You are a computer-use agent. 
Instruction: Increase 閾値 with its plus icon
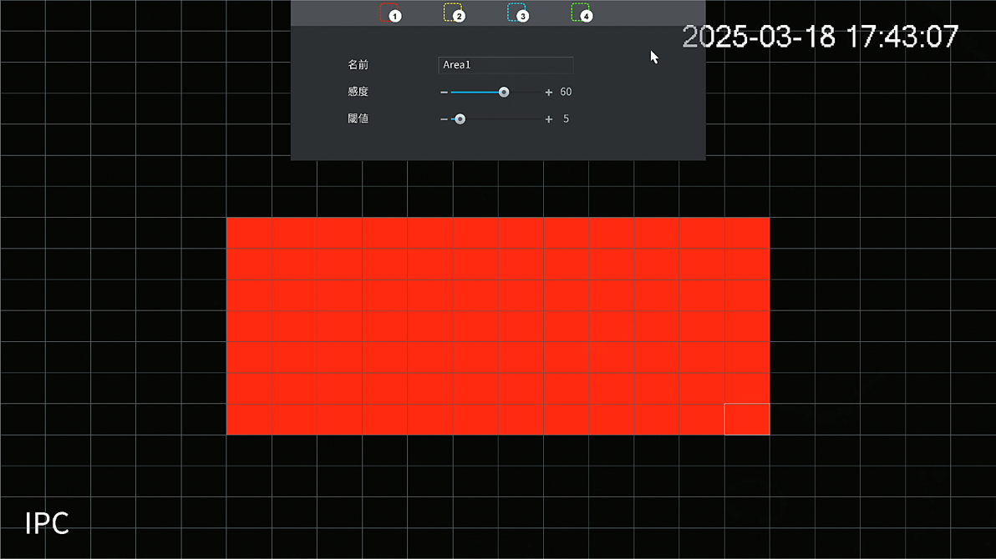pyautogui.click(x=549, y=119)
